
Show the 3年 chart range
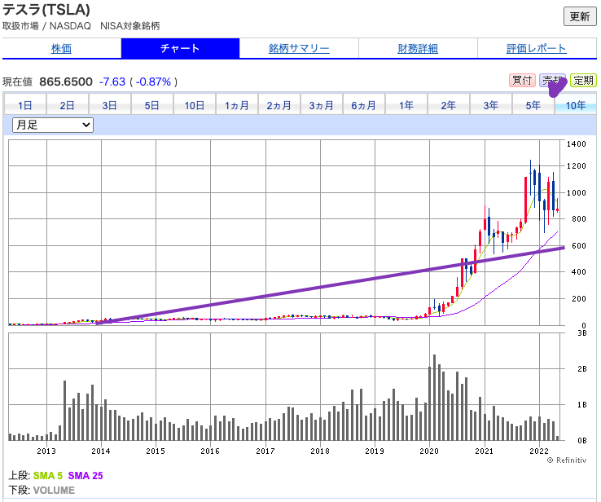click(x=490, y=105)
